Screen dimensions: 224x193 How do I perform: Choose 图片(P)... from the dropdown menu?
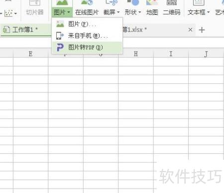[87, 24]
